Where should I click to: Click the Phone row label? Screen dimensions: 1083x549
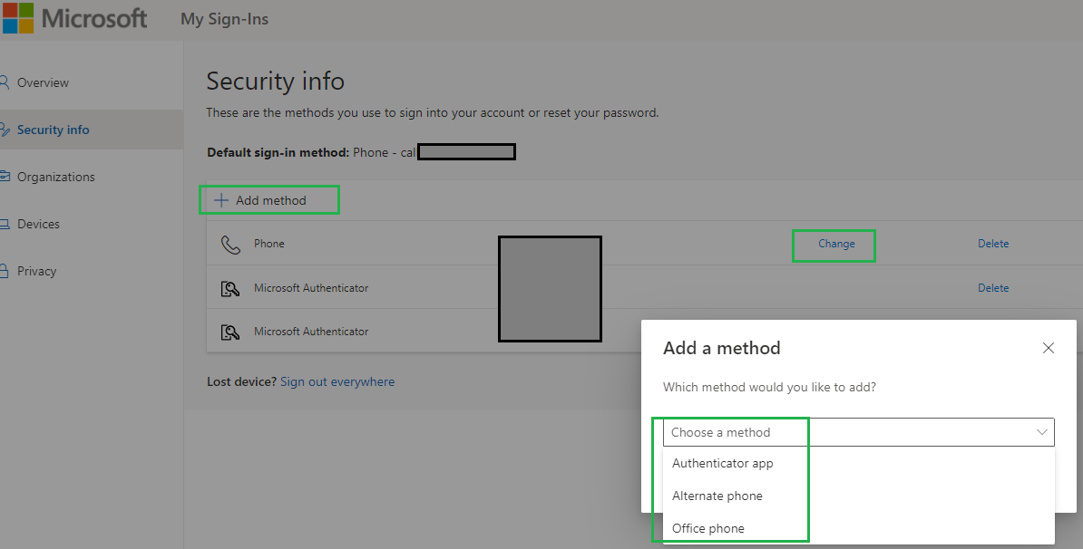click(269, 244)
